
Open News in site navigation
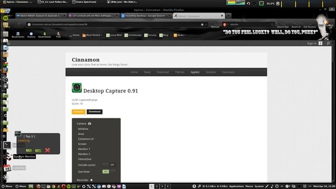pyautogui.click(x=147, y=72)
